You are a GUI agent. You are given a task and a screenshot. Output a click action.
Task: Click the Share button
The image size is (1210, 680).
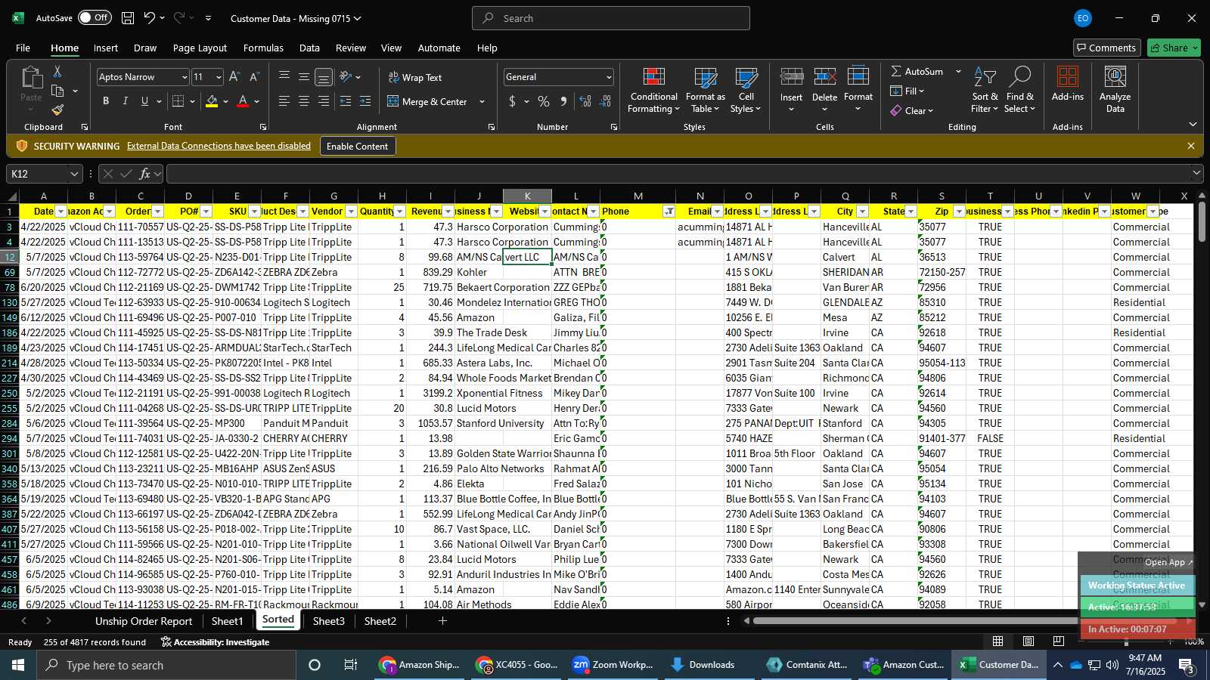pyautogui.click(x=1174, y=48)
